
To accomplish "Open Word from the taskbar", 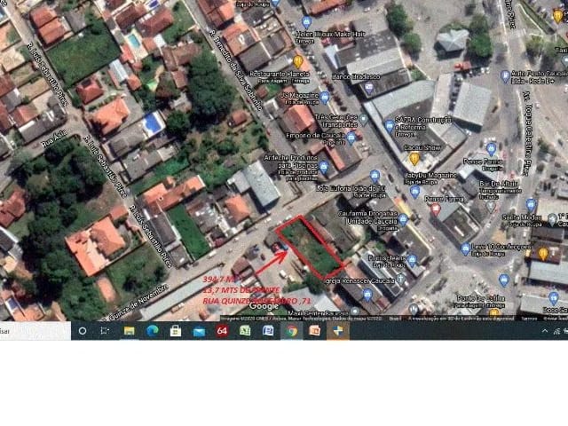I will pyautogui.click(x=268, y=331).
